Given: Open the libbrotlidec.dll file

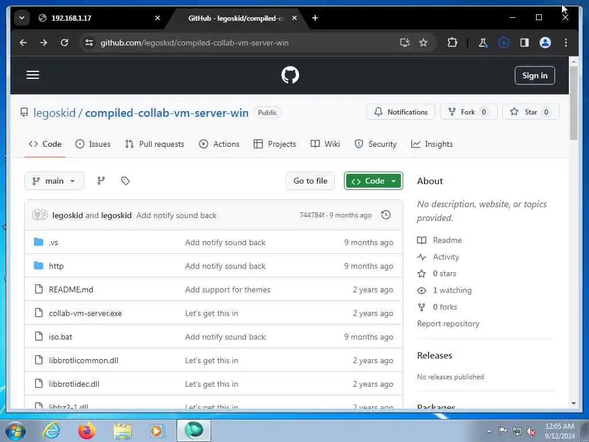Looking at the screenshot, I should [74, 384].
